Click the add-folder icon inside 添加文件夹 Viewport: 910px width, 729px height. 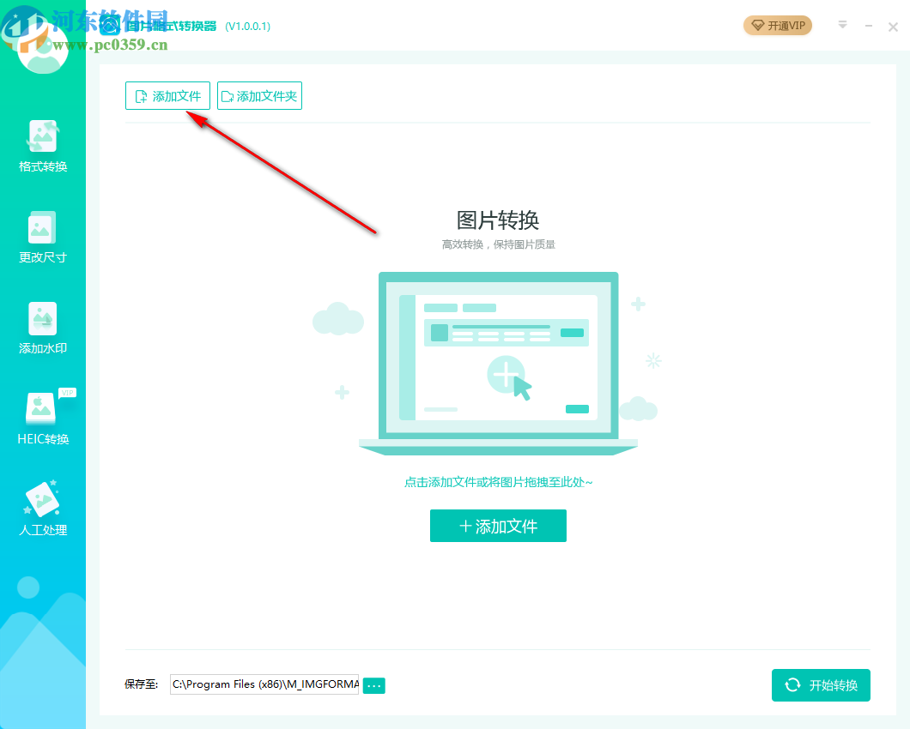point(226,95)
